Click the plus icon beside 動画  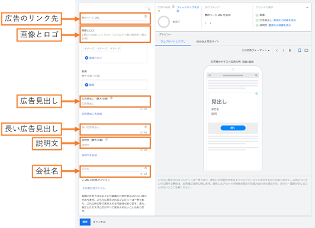point(86,85)
